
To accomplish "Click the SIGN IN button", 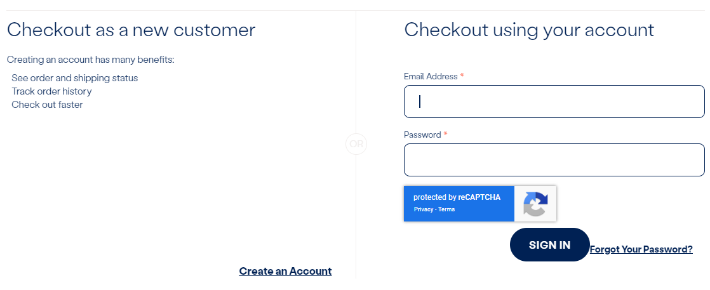I will 550,245.
